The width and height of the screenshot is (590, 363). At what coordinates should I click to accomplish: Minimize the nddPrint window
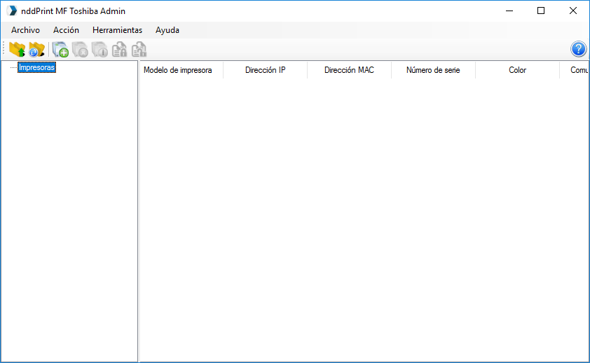click(x=509, y=11)
